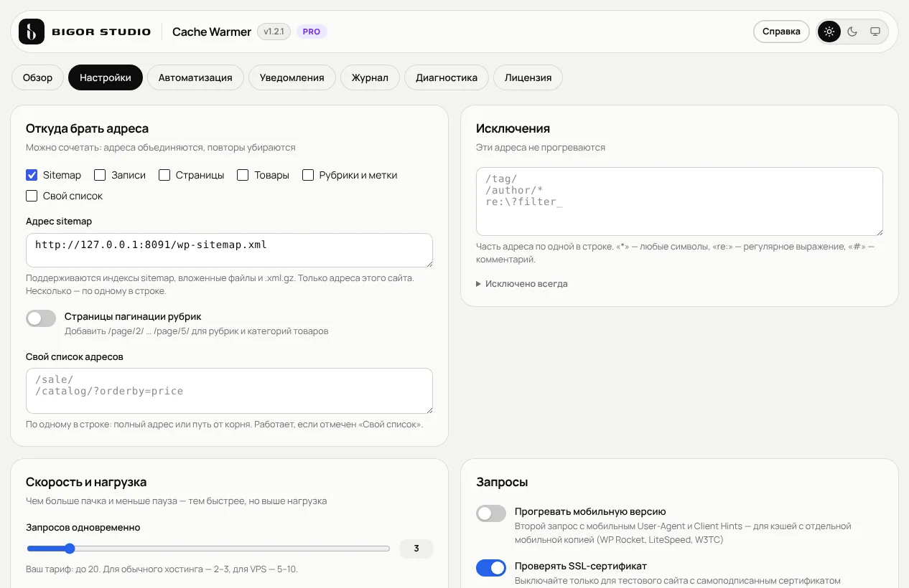The image size is (909, 588).
Task: Check the Записи checkbox
Action: (100, 175)
